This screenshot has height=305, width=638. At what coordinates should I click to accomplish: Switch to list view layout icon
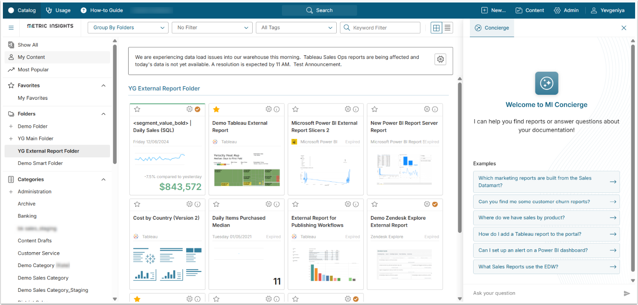[447, 28]
